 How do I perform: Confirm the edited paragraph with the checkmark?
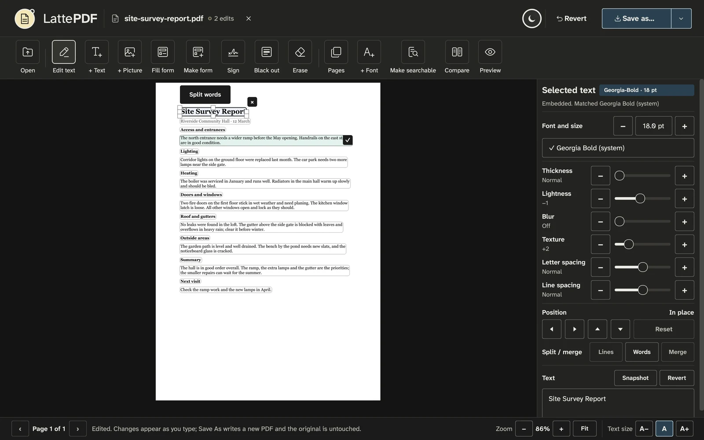348,140
